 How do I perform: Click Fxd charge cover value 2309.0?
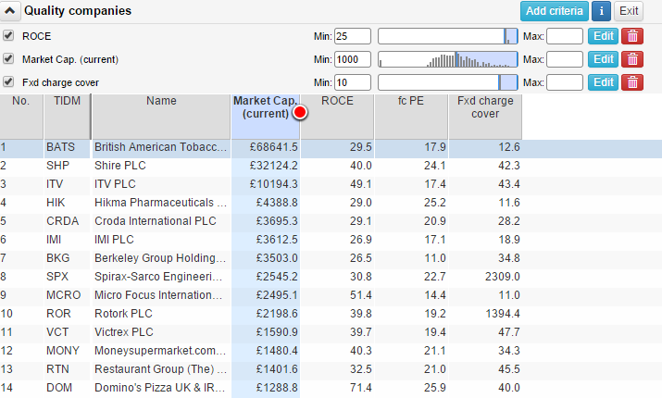(503, 277)
